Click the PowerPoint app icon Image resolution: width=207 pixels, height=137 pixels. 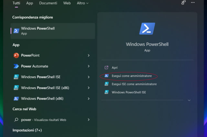[16, 55]
